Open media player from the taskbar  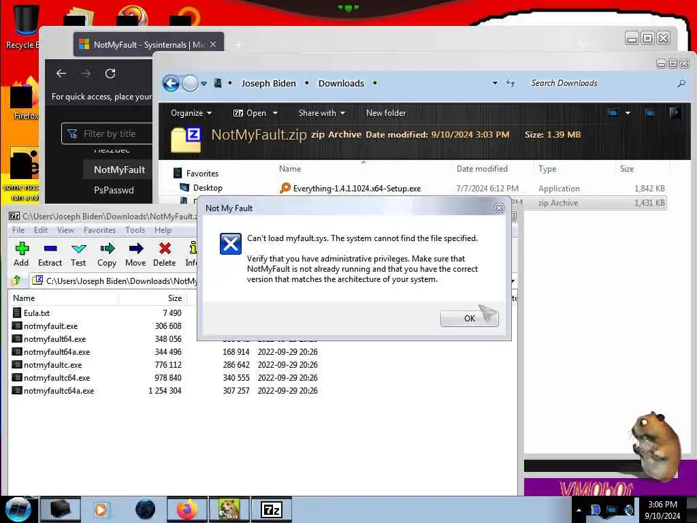coord(101,509)
